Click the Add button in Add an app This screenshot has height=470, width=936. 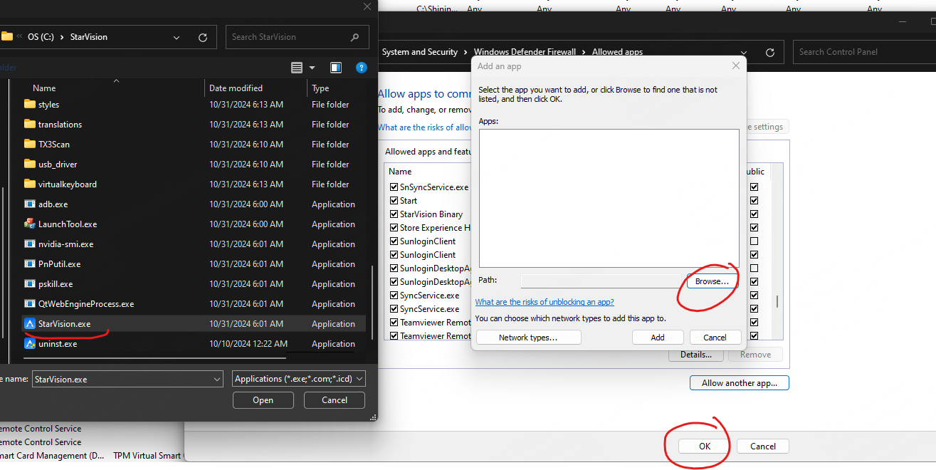(658, 338)
